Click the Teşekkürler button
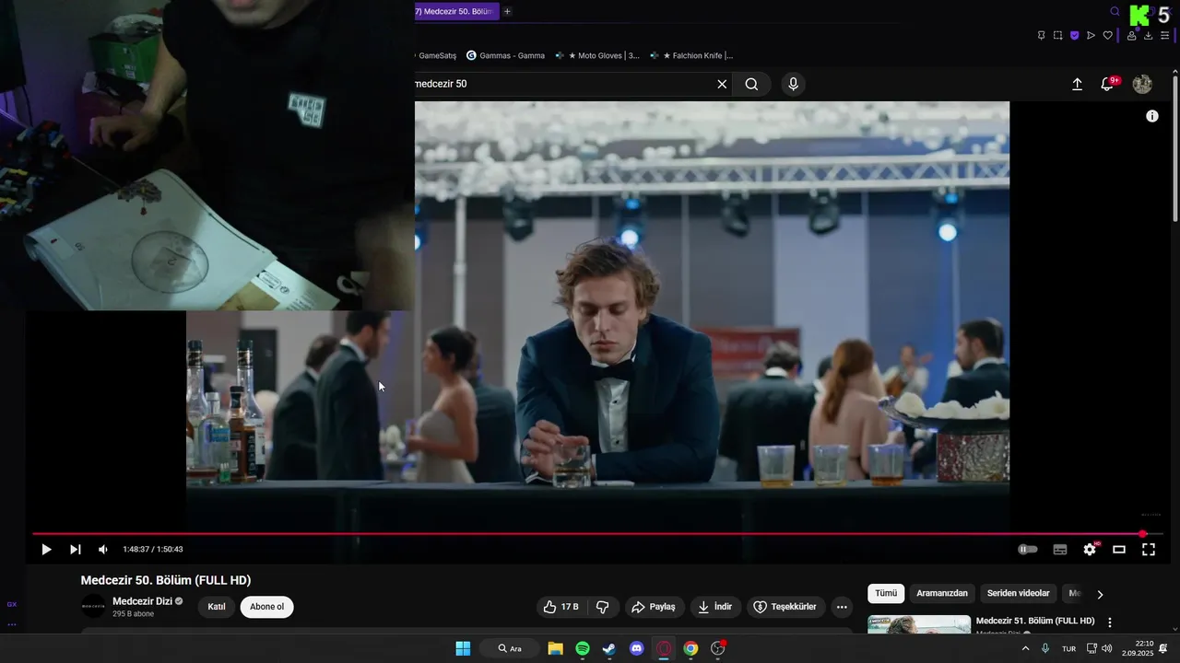Viewport: 1180px width, 663px height. tap(785, 607)
